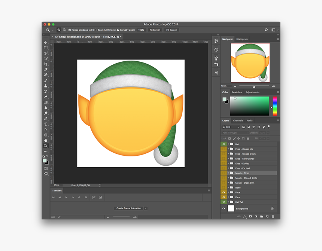Open the Kind filter dropdown
The width and height of the screenshot is (322, 251).
230,127
